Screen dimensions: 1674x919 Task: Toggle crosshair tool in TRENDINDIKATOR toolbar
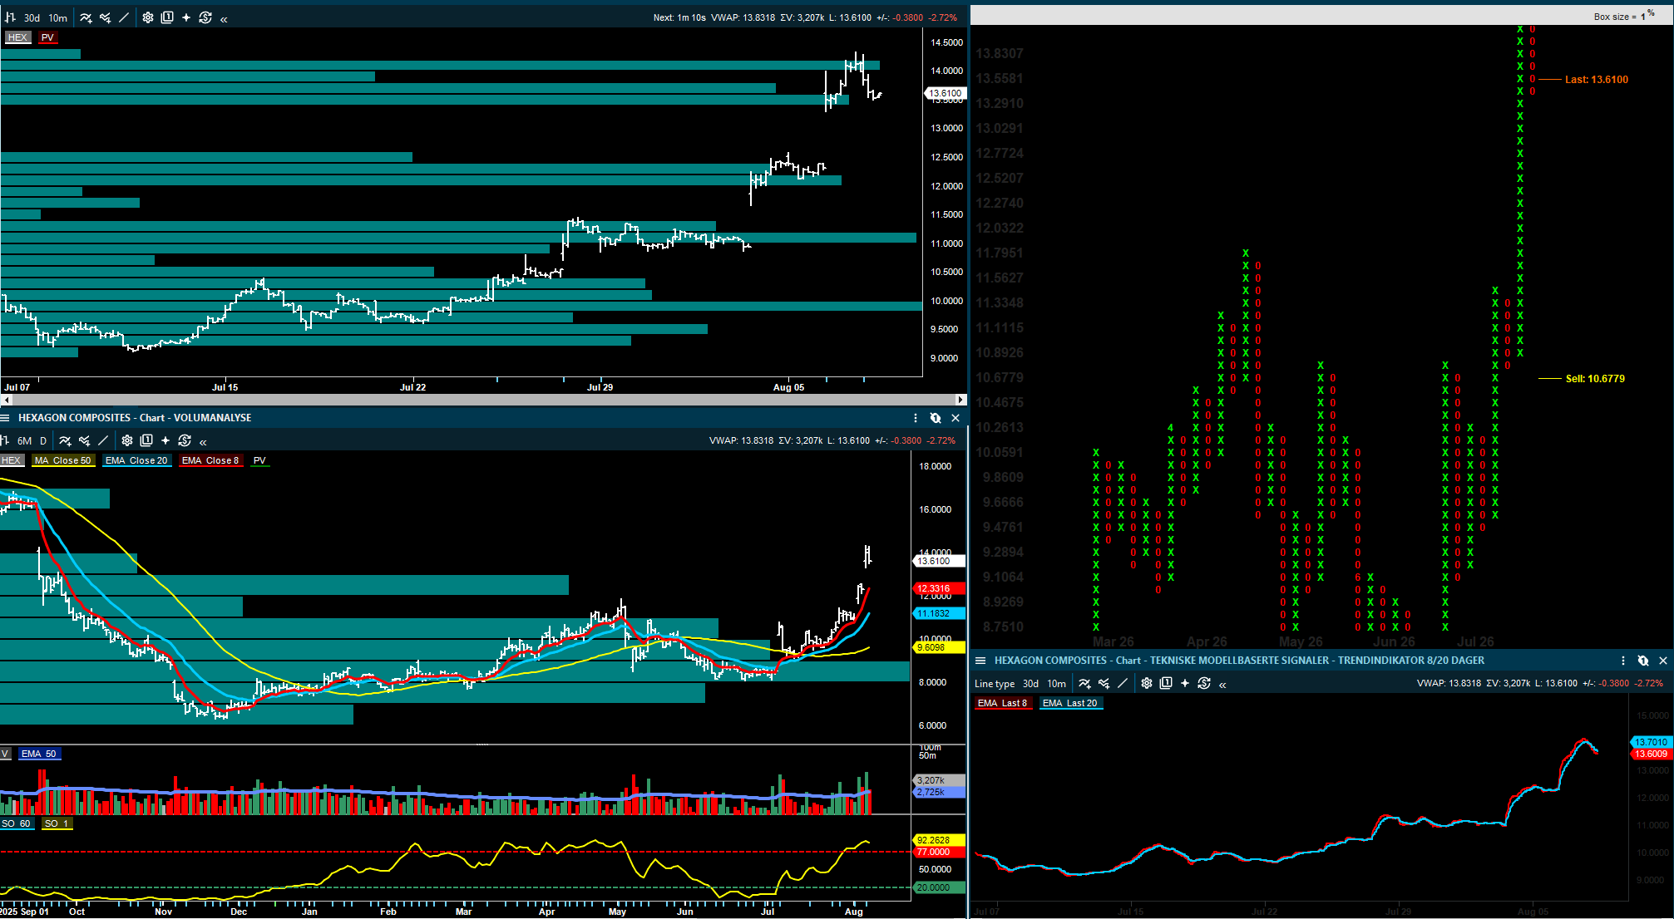(x=1185, y=683)
